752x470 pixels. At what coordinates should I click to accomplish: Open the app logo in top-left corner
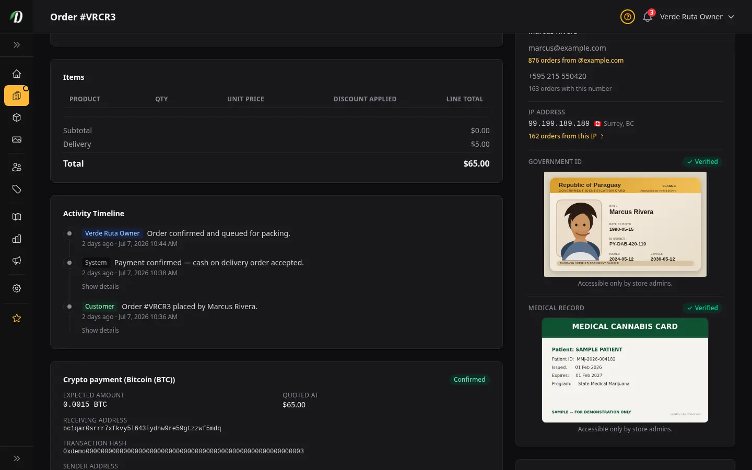point(17,17)
